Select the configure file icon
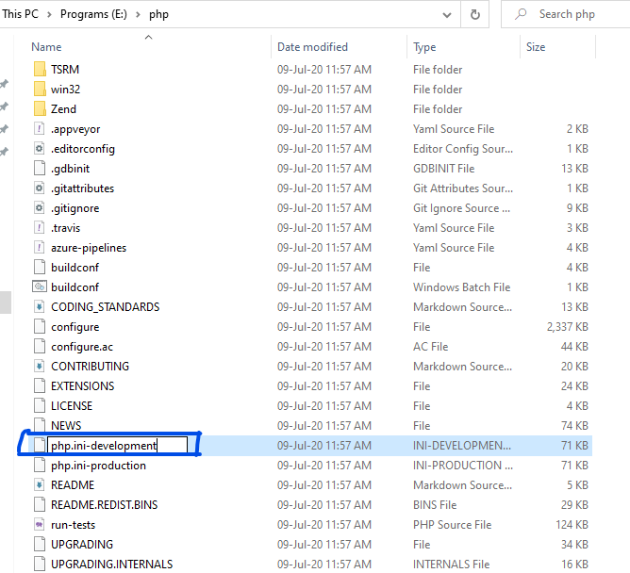 tap(40, 326)
